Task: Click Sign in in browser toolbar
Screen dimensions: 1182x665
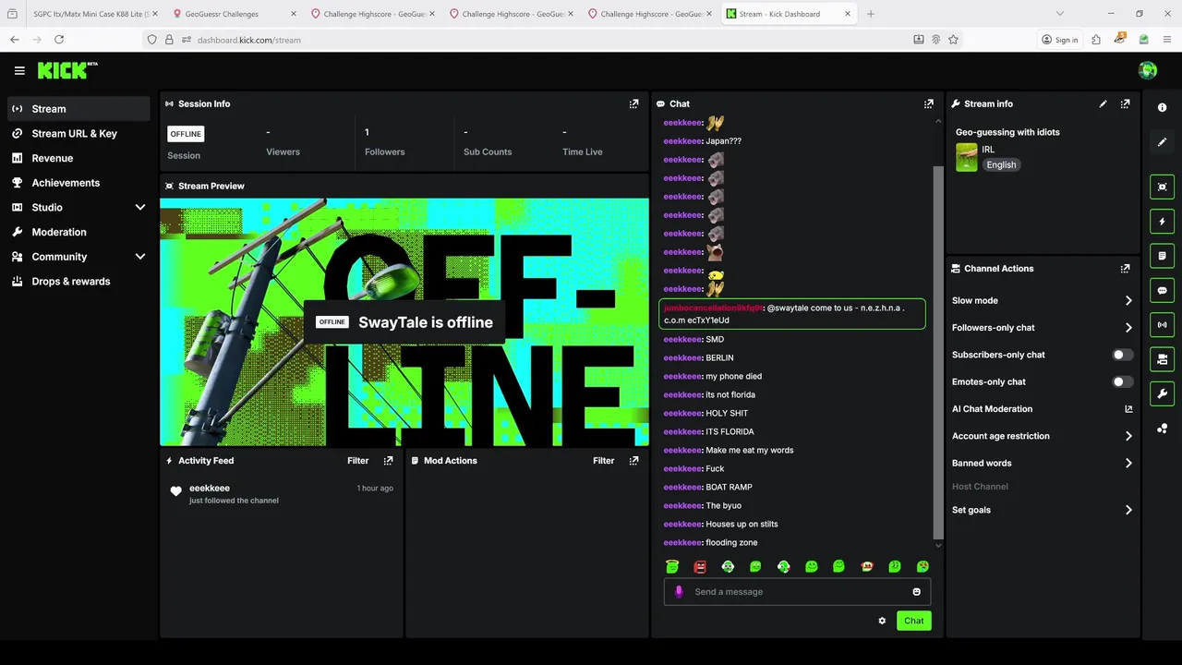Action: tap(1059, 40)
